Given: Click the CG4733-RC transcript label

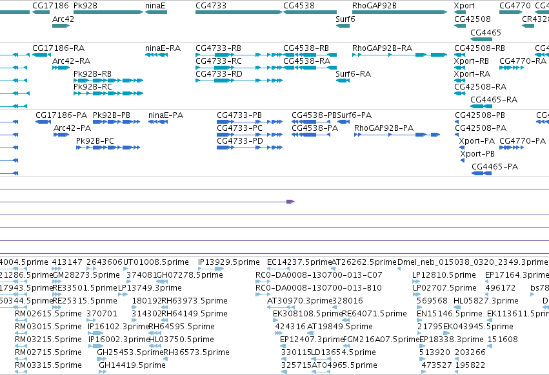Looking at the screenshot, I should [219, 61].
